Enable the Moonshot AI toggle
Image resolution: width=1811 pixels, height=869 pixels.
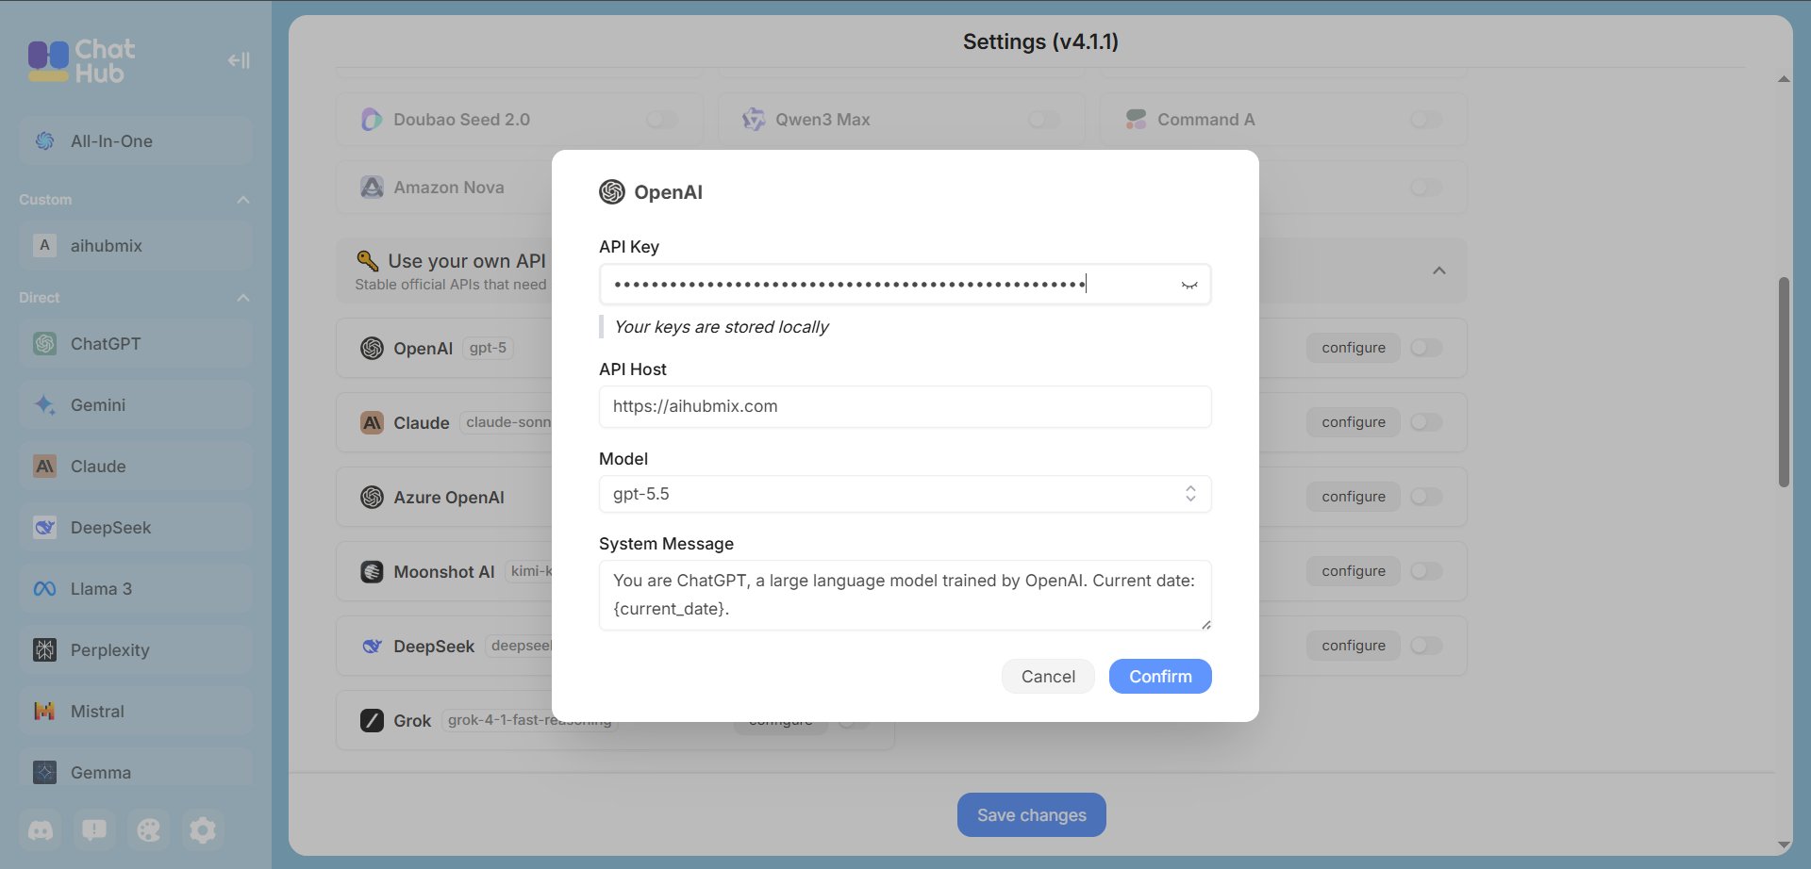point(1426,571)
